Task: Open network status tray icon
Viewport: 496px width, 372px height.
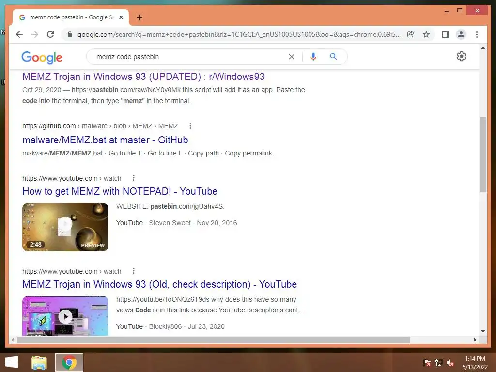Action: point(439,363)
